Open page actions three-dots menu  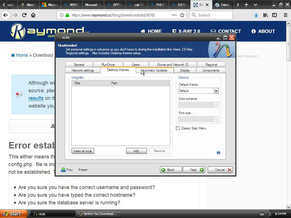174,15
